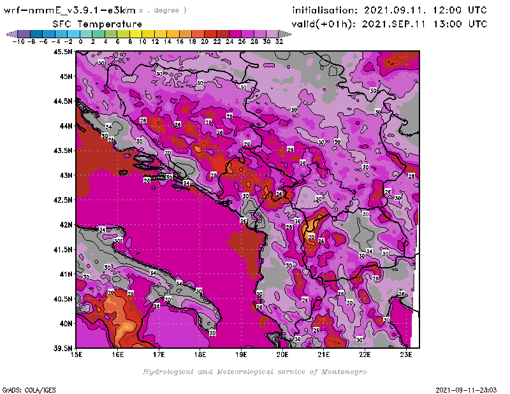Image resolution: width=510 pixels, height=394 pixels.
Task: Click the '23E' longitude label
Action: click(x=406, y=354)
